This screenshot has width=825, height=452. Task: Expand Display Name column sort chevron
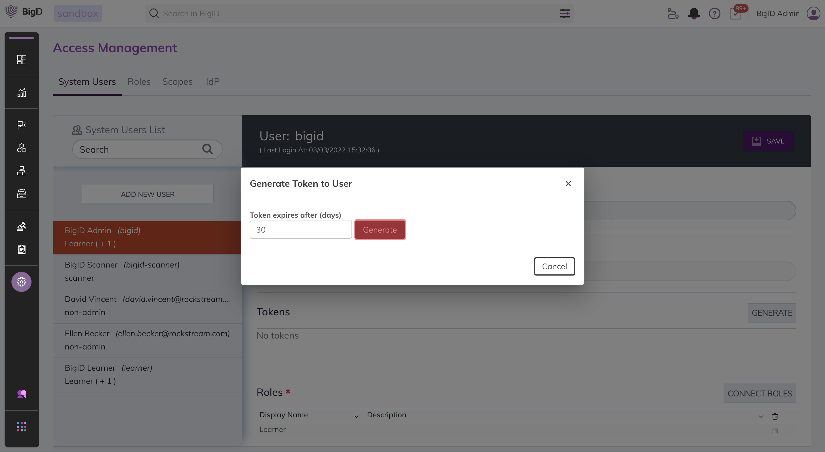tap(356, 416)
